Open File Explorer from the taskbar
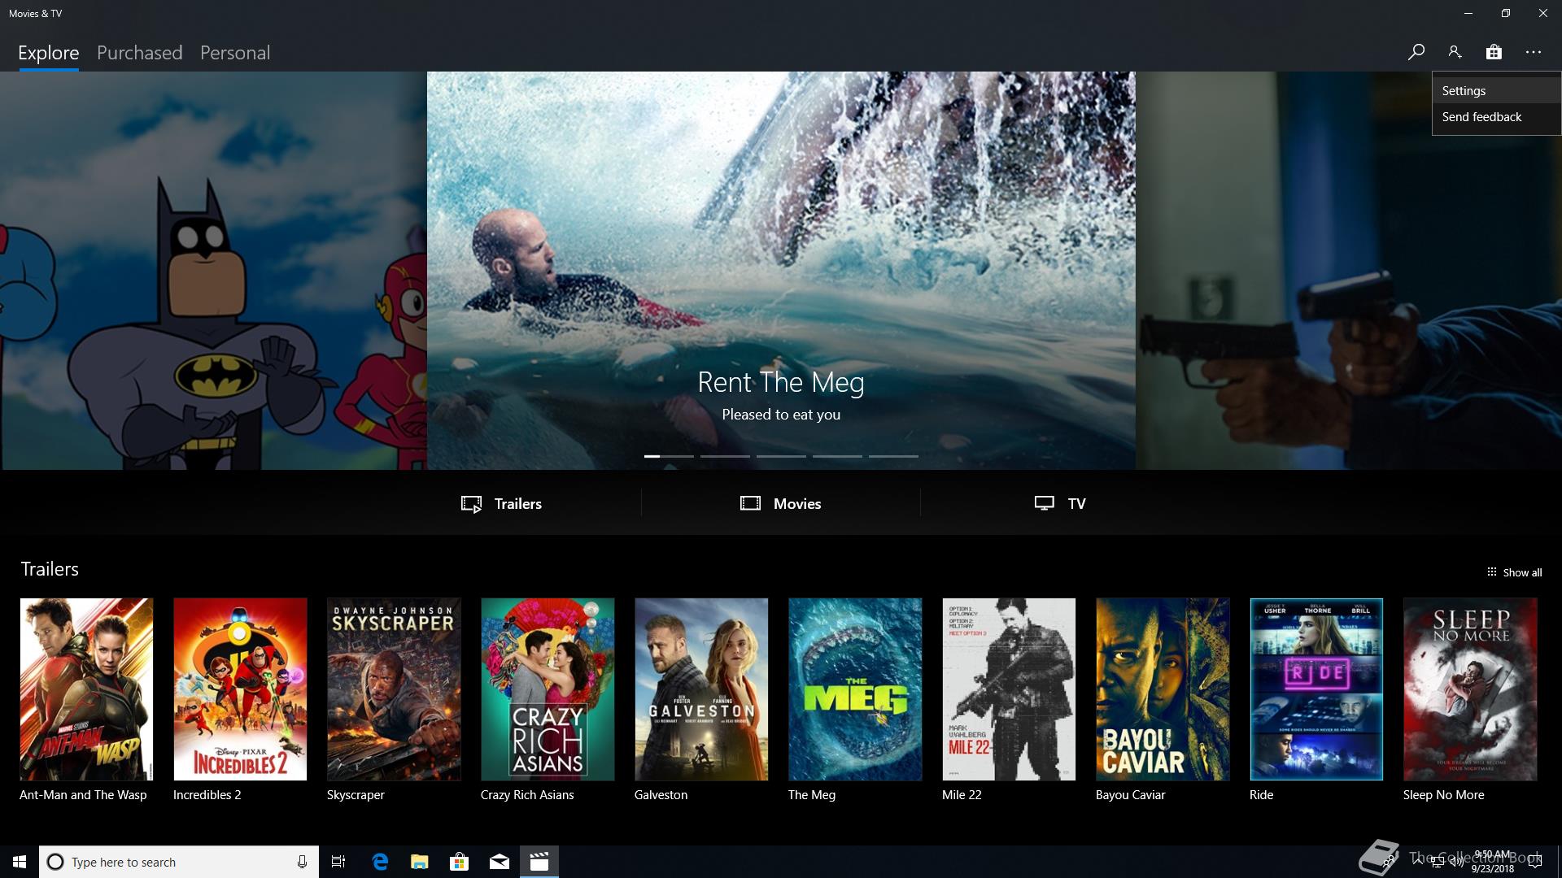The width and height of the screenshot is (1562, 878). (420, 862)
